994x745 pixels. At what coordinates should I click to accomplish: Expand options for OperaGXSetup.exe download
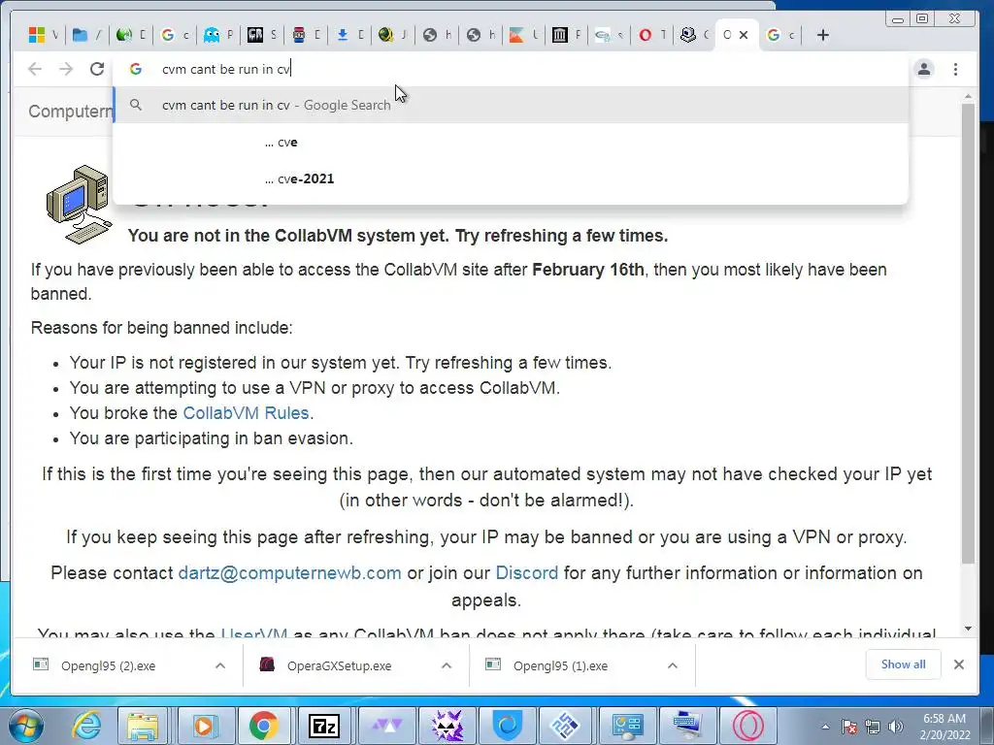pyautogui.click(x=447, y=665)
